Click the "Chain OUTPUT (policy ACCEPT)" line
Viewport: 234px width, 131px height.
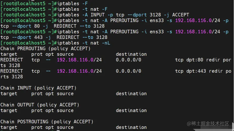[x=40, y=105]
